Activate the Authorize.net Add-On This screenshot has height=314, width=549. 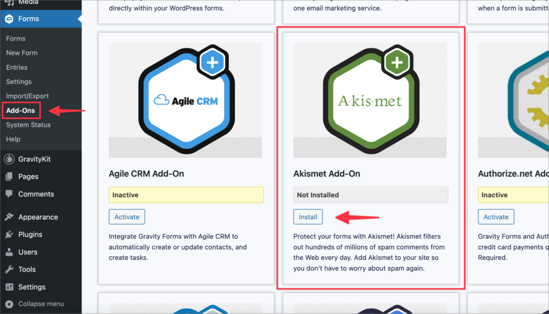pyautogui.click(x=496, y=216)
